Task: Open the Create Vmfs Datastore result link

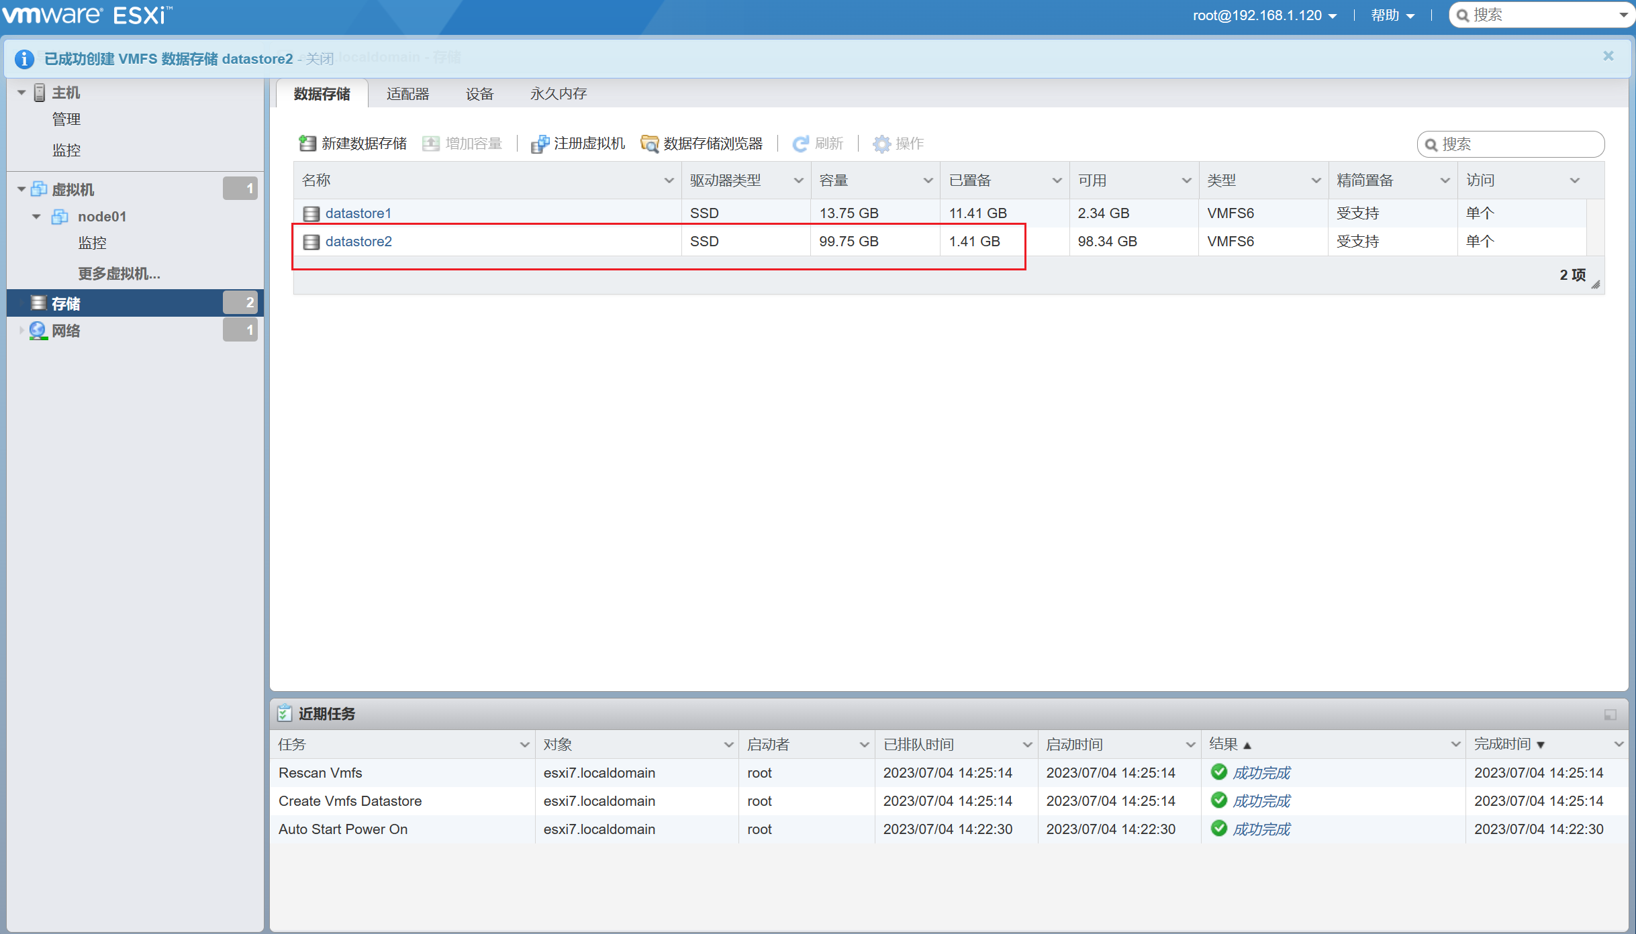Action: 1261,801
